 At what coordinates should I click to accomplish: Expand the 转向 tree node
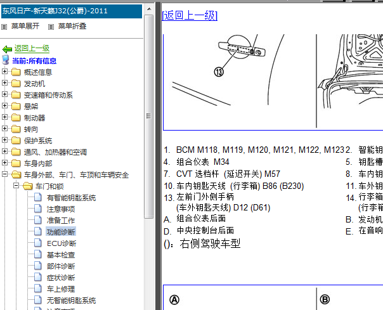point(4,128)
